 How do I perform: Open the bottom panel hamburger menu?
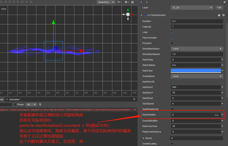[x=134, y=99]
